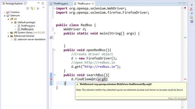Fold the openRedBus method
Image resolution: width=195 pixels, height=109 pixels.
click(55, 50)
